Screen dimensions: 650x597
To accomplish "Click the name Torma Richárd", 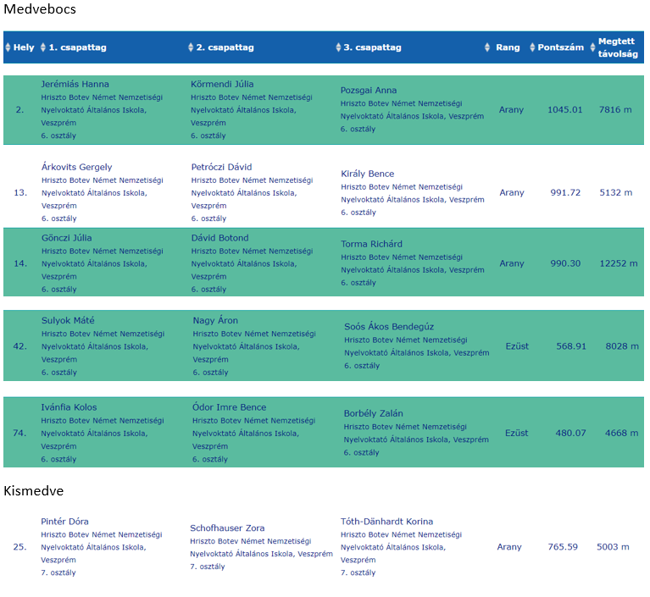I will point(371,244).
